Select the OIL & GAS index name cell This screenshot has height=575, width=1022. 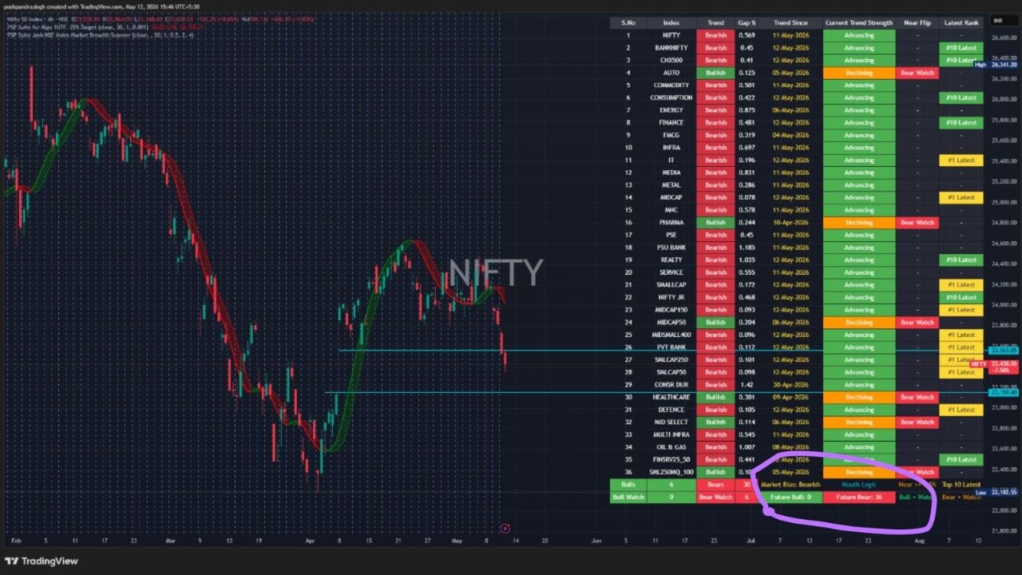click(671, 447)
